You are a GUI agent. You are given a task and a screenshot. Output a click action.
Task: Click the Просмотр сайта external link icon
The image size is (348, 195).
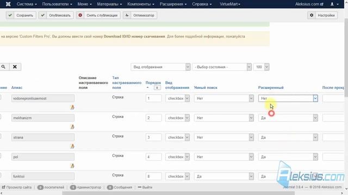point(3,187)
